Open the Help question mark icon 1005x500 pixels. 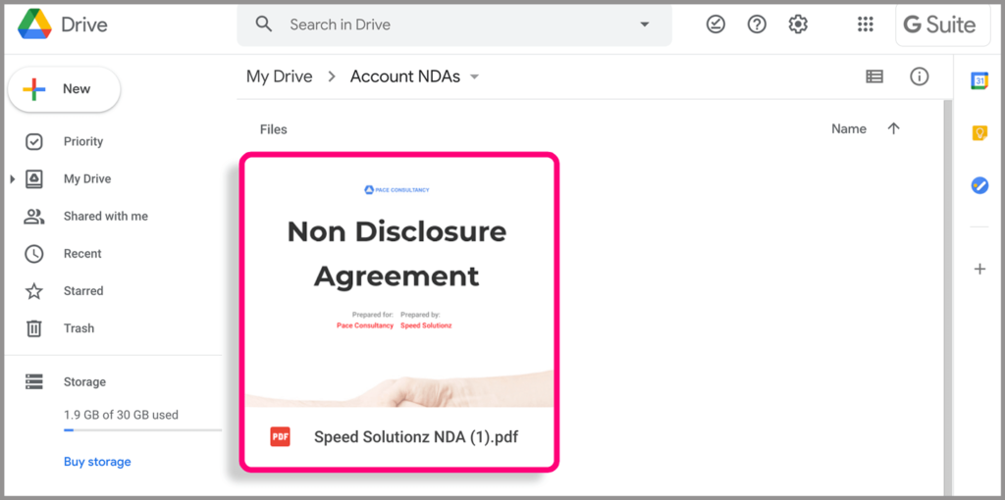(757, 25)
